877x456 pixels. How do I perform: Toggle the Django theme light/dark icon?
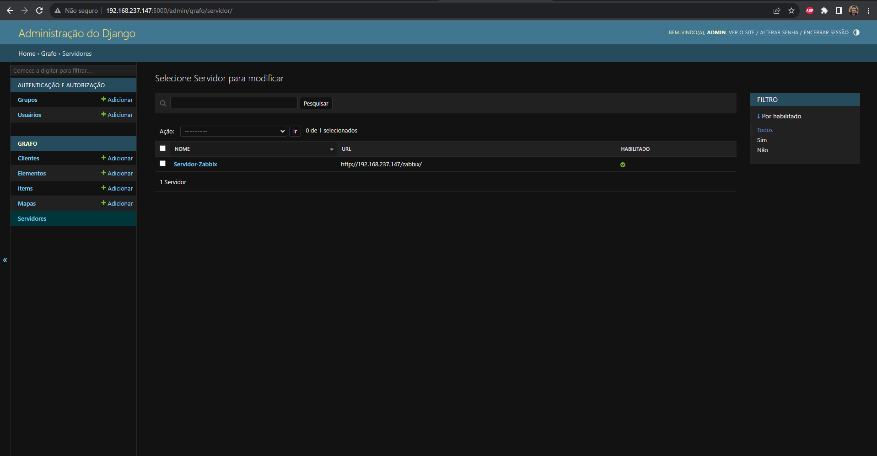(856, 32)
